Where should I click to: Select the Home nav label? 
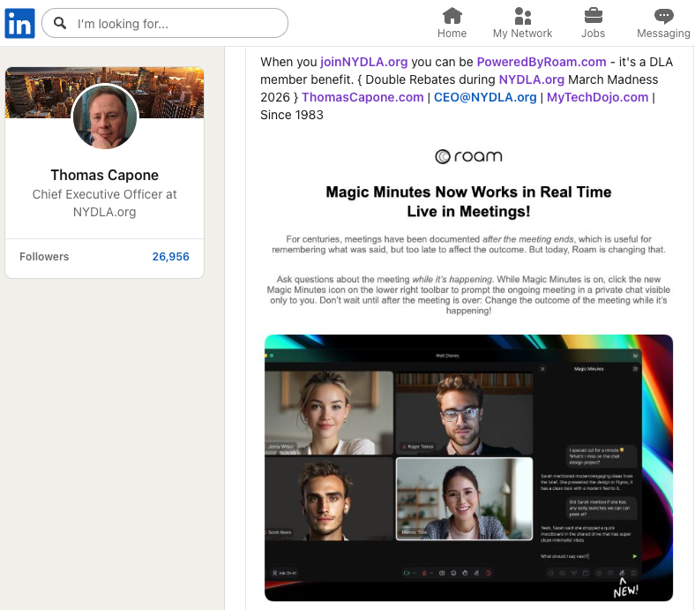pyautogui.click(x=452, y=34)
